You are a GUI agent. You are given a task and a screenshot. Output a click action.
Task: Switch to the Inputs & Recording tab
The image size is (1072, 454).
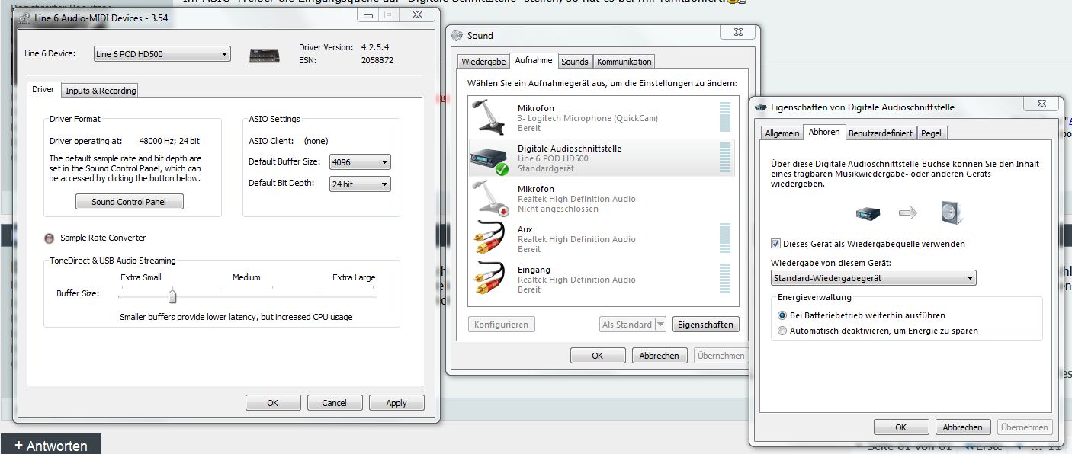[x=101, y=91]
